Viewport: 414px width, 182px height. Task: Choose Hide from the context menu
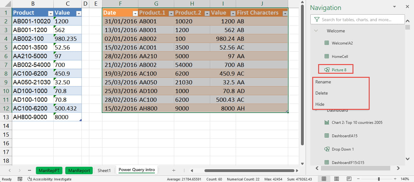320,104
